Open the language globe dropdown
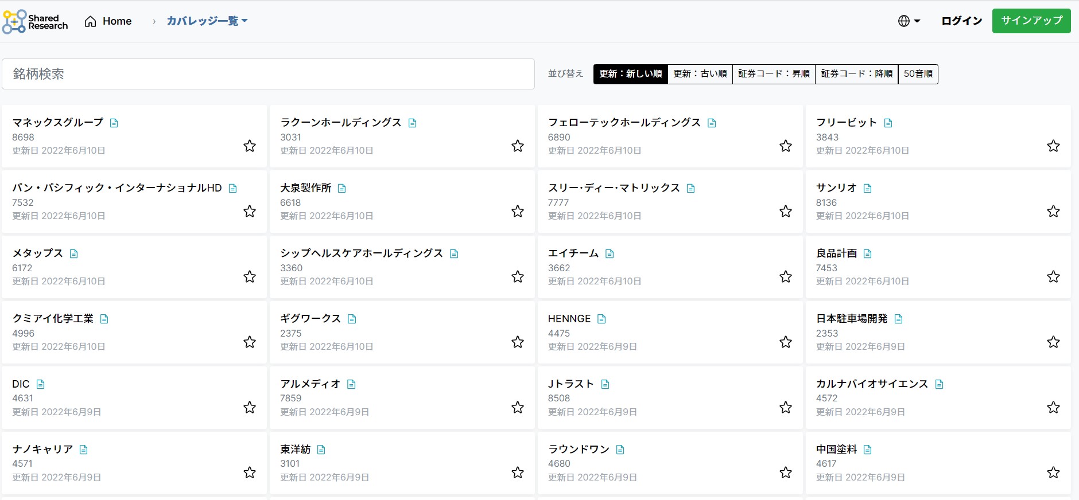This screenshot has height=500, width=1079. coord(909,21)
